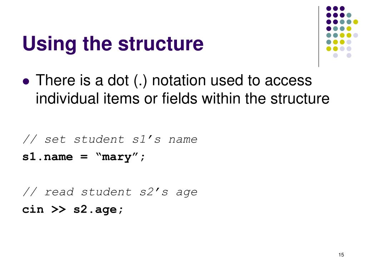Click the bottom-right lavender dot in the pattern
The width and height of the screenshot is (366, 274).
point(349,55)
